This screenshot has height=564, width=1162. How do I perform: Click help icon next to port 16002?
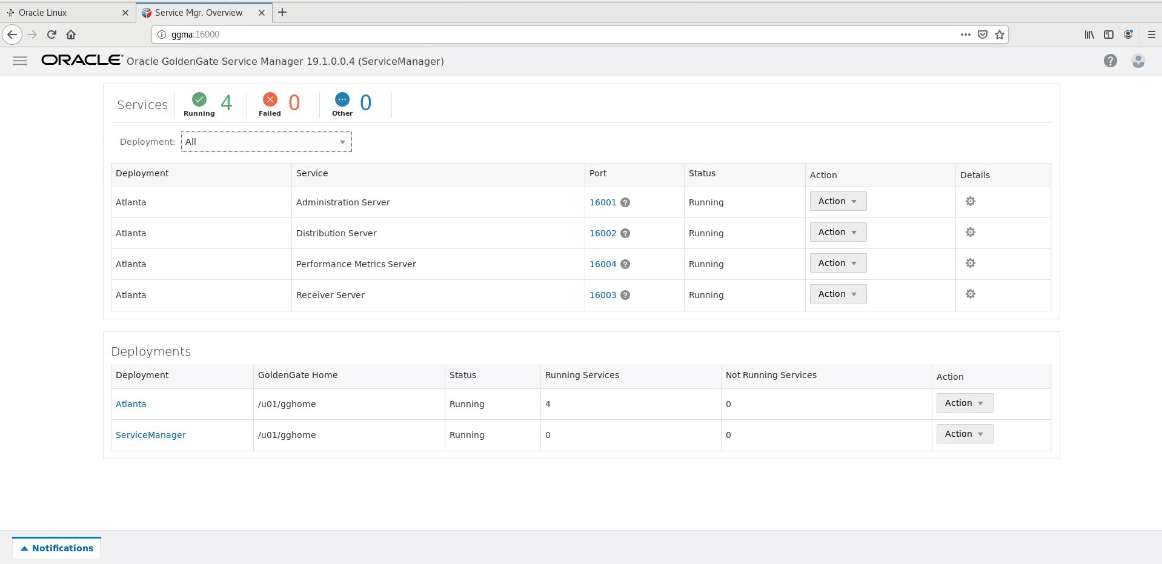pos(625,233)
